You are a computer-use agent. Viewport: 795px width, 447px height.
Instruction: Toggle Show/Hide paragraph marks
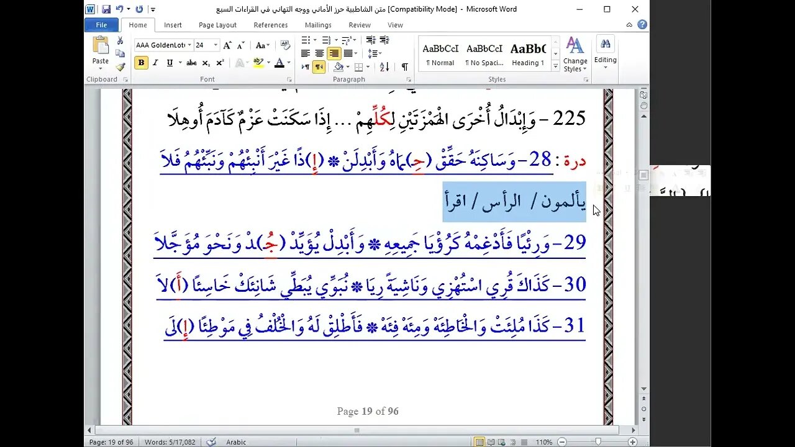click(x=404, y=67)
